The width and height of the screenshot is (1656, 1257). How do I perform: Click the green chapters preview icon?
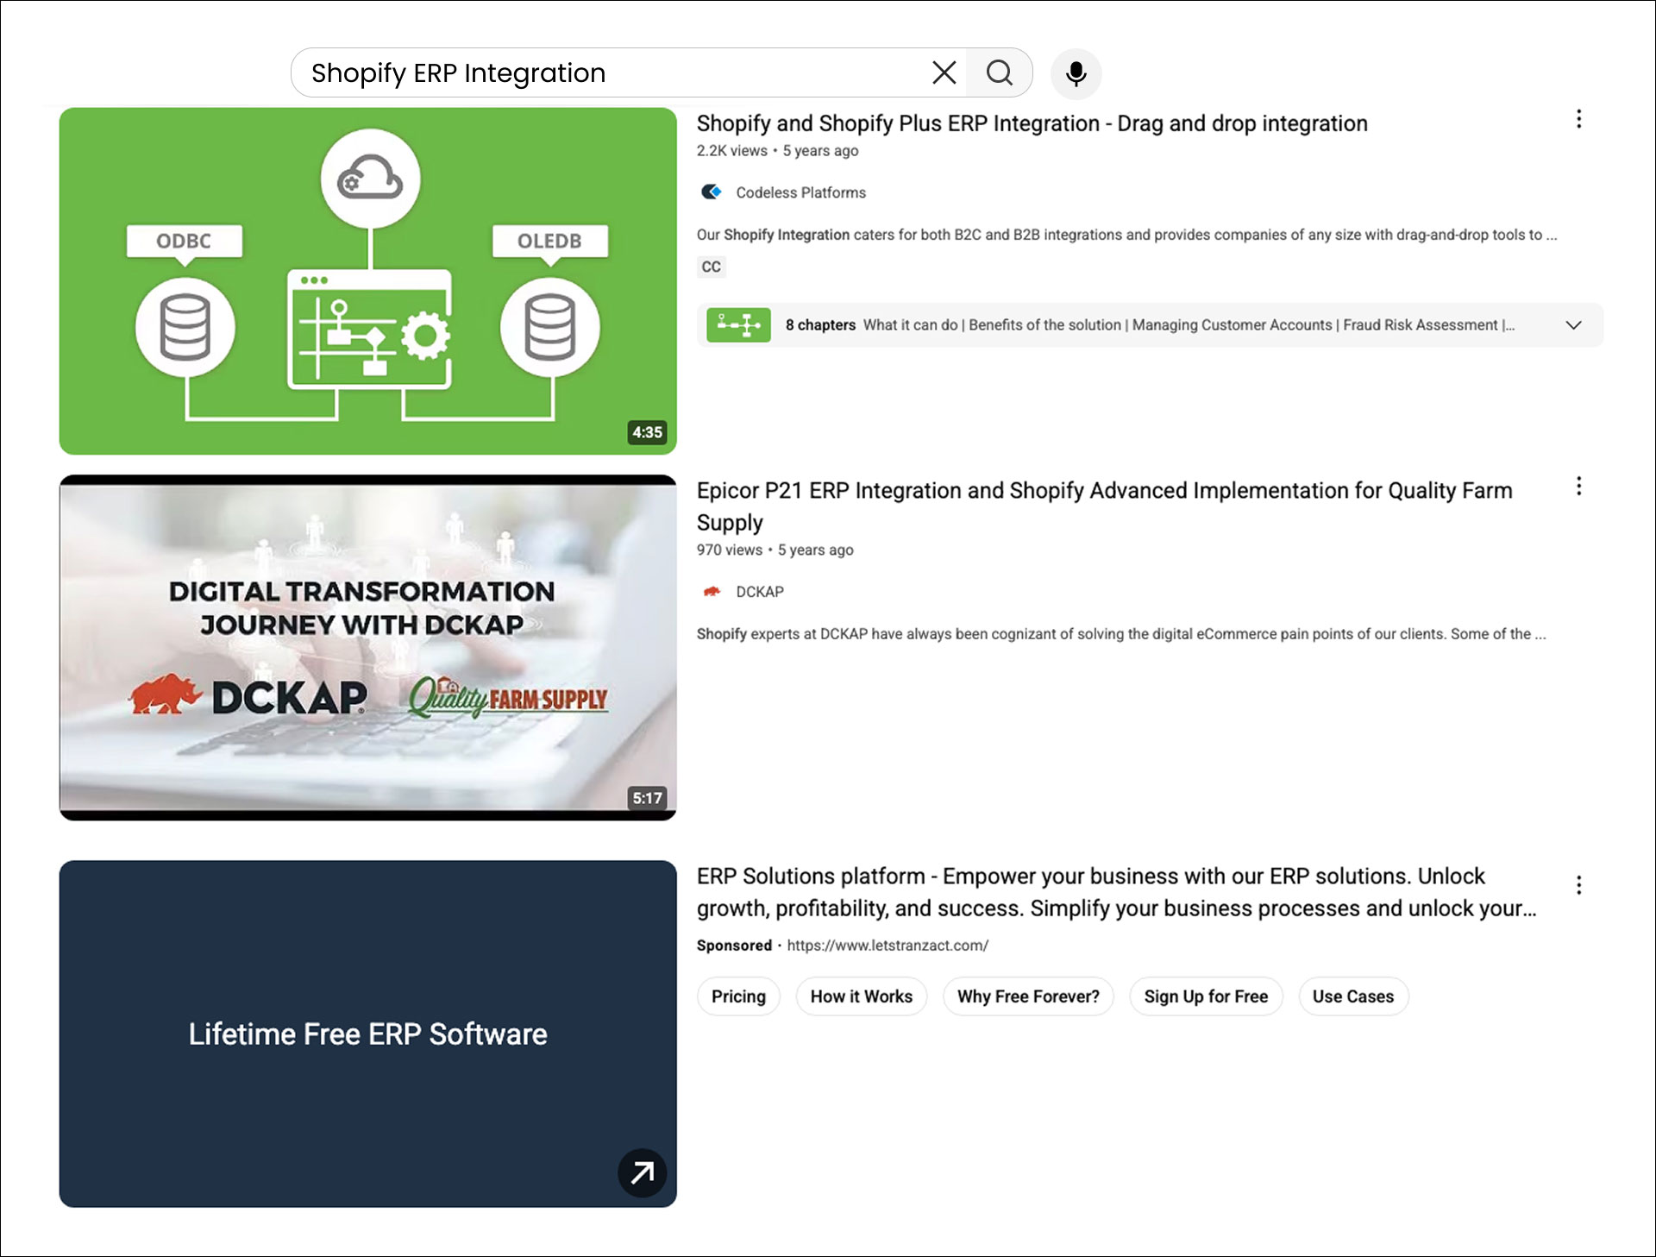click(x=738, y=325)
